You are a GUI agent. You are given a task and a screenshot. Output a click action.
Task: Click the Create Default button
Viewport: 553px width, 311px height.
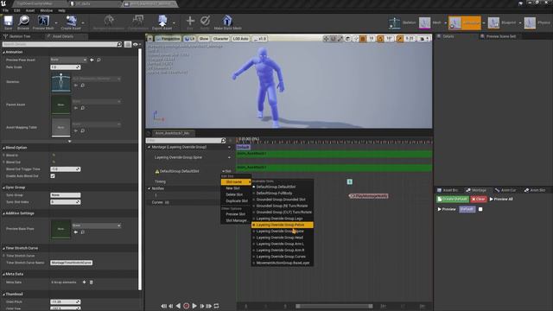coord(453,200)
